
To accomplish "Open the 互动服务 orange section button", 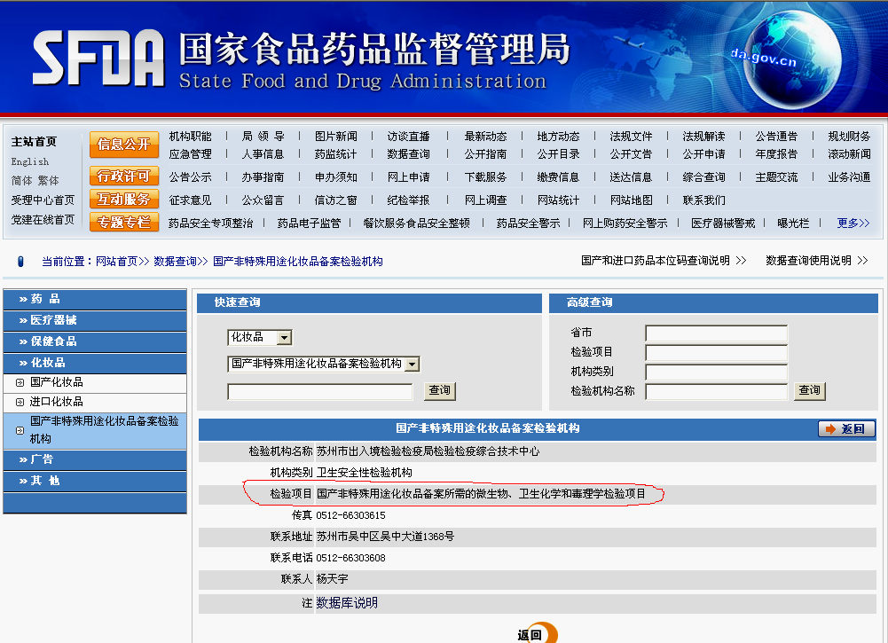I will coord(124,200).
